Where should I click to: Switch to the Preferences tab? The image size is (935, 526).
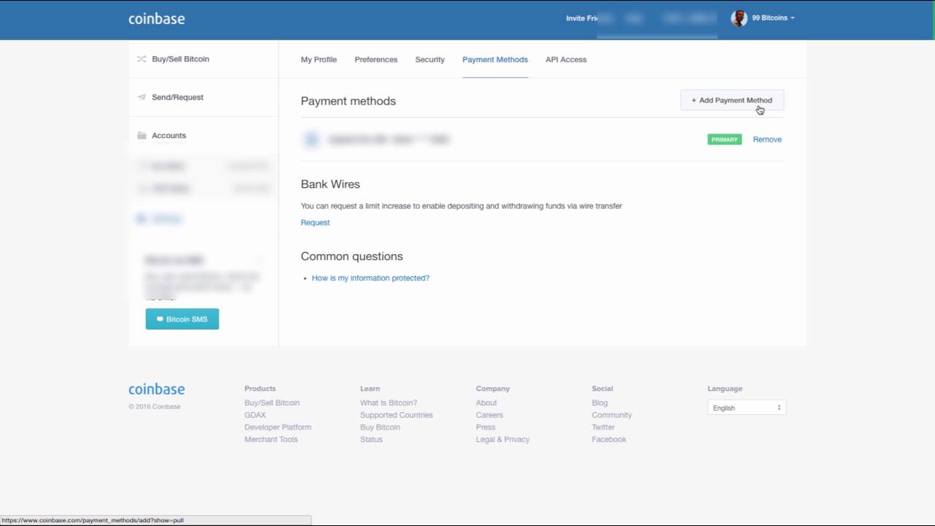click(x=376, y=60)
